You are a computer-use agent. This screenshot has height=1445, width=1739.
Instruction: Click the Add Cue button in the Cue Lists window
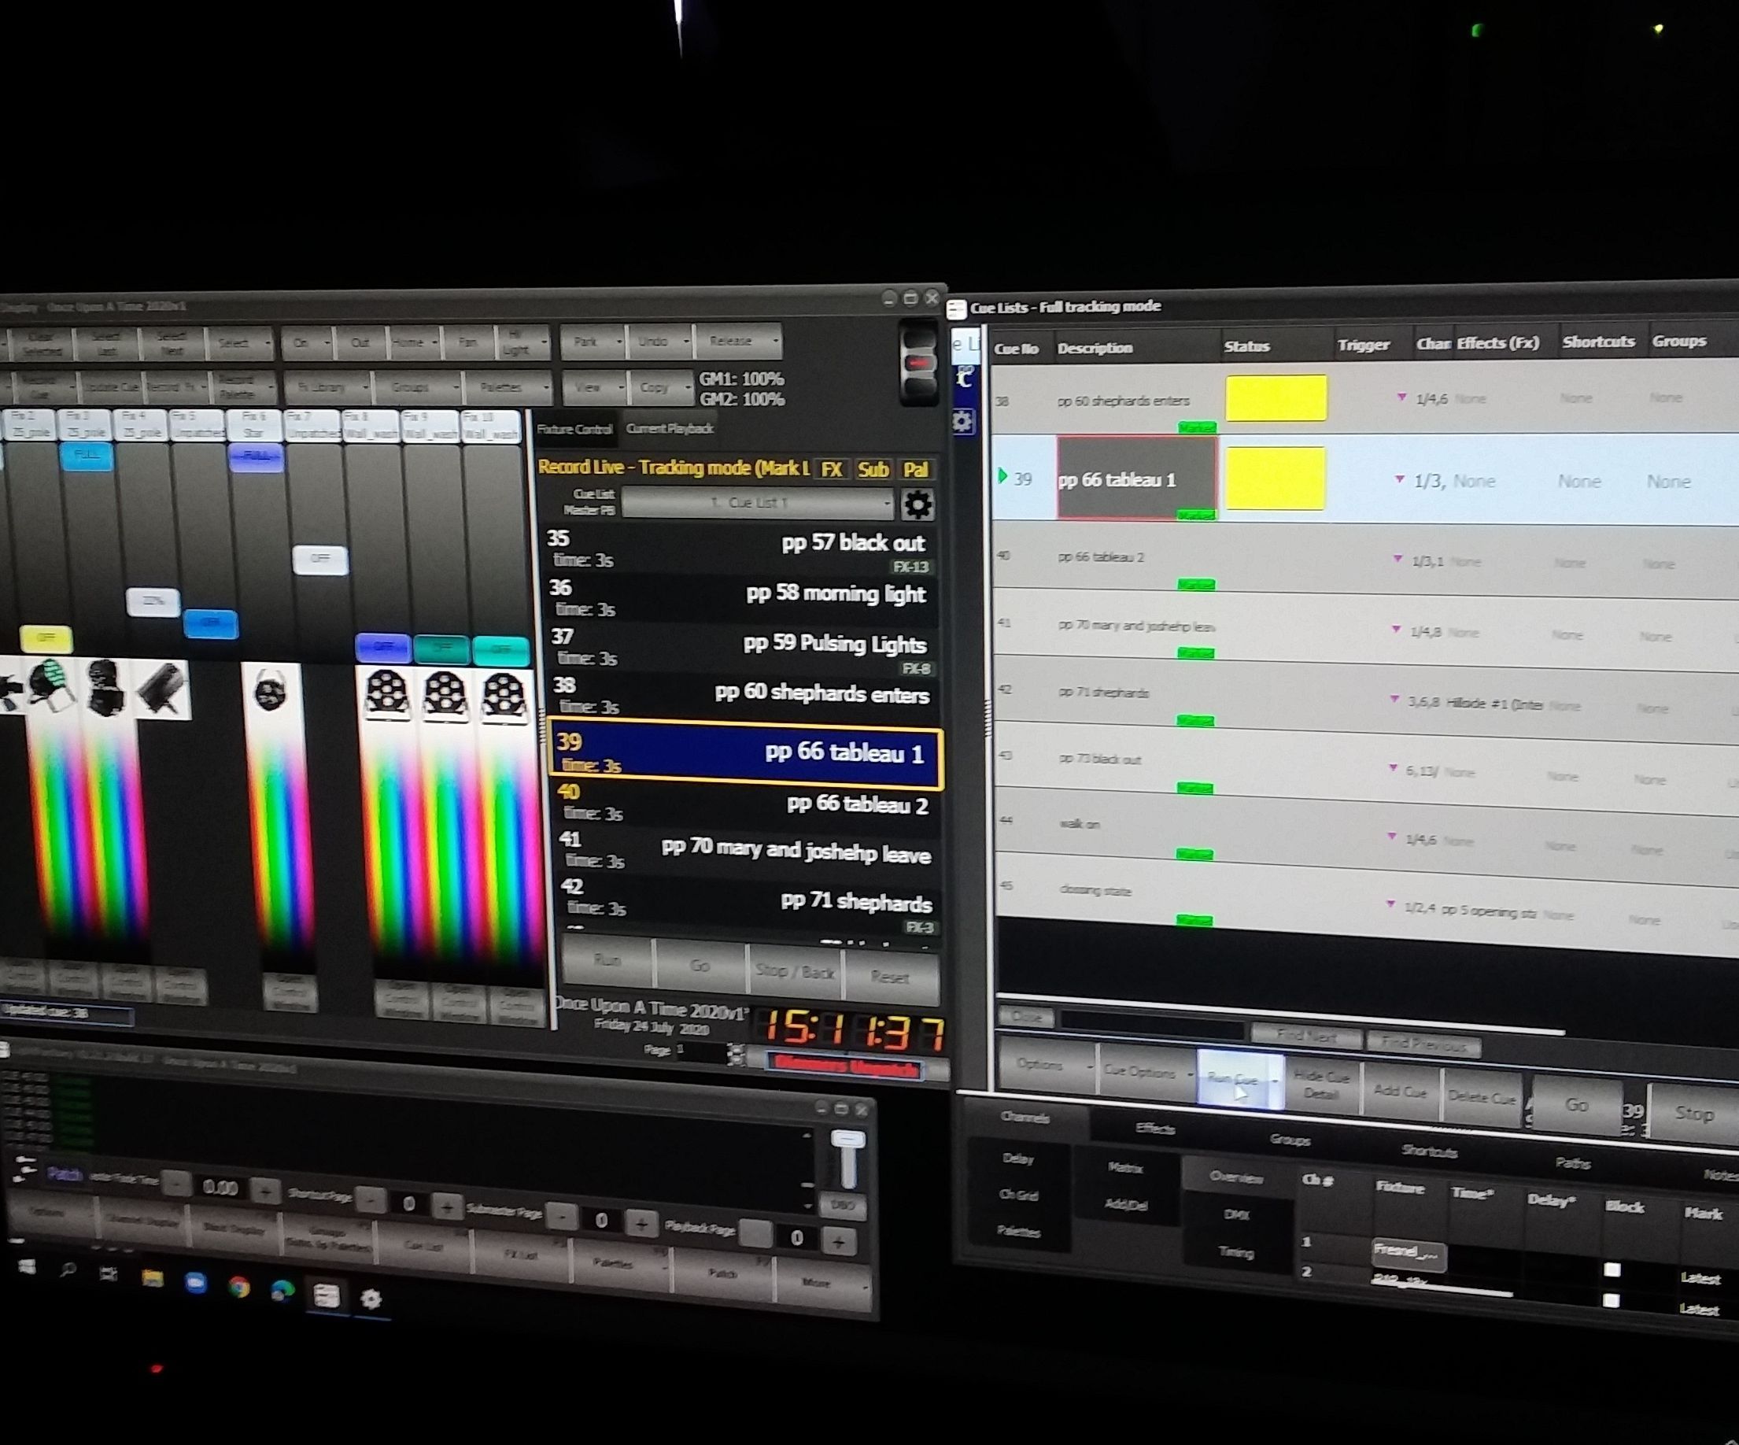pos(1401,1092)
